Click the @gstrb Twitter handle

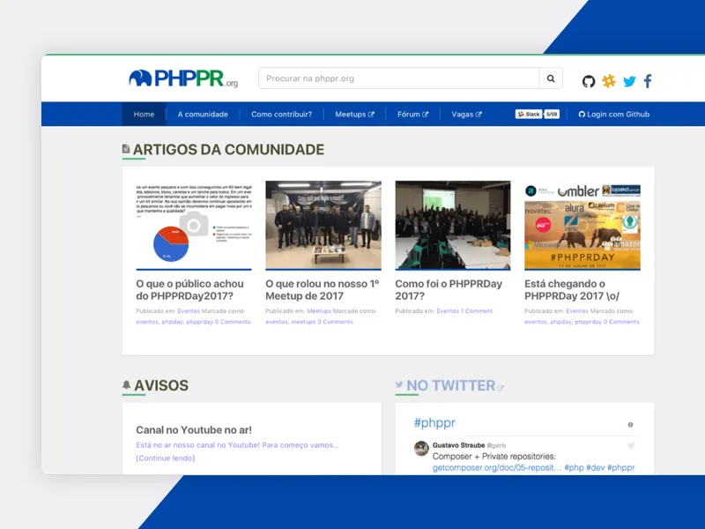pos(496,445)
